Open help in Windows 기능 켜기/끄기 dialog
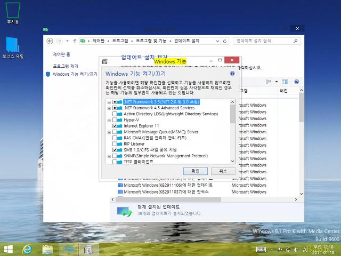Image resolution: width=341 pixels, height=256 pixels. pos(232,74)
